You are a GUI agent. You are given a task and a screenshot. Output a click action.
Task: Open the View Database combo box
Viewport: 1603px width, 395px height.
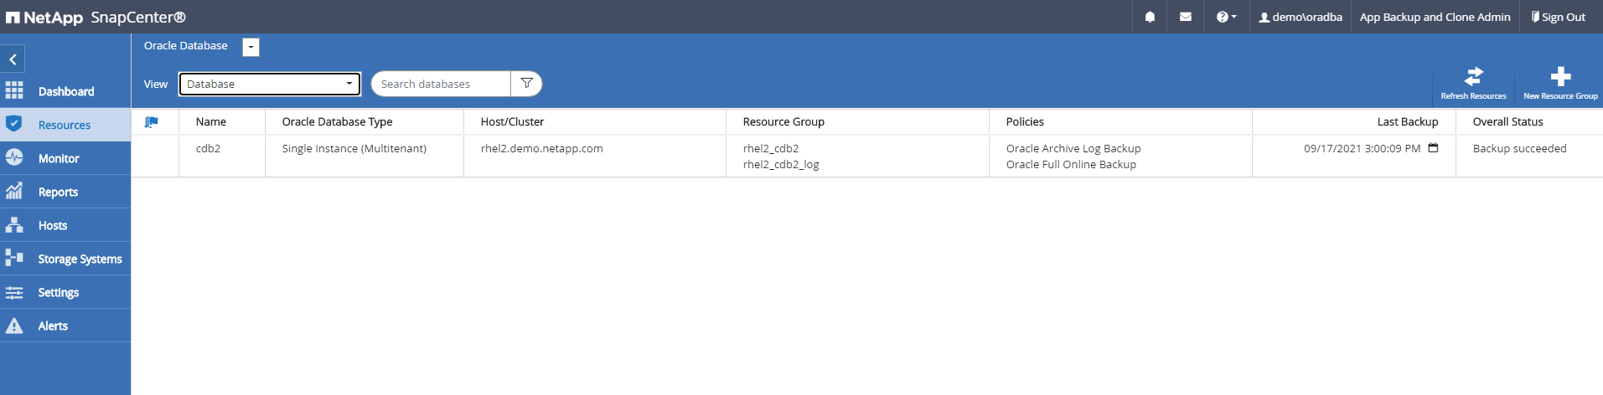point(270,84)
